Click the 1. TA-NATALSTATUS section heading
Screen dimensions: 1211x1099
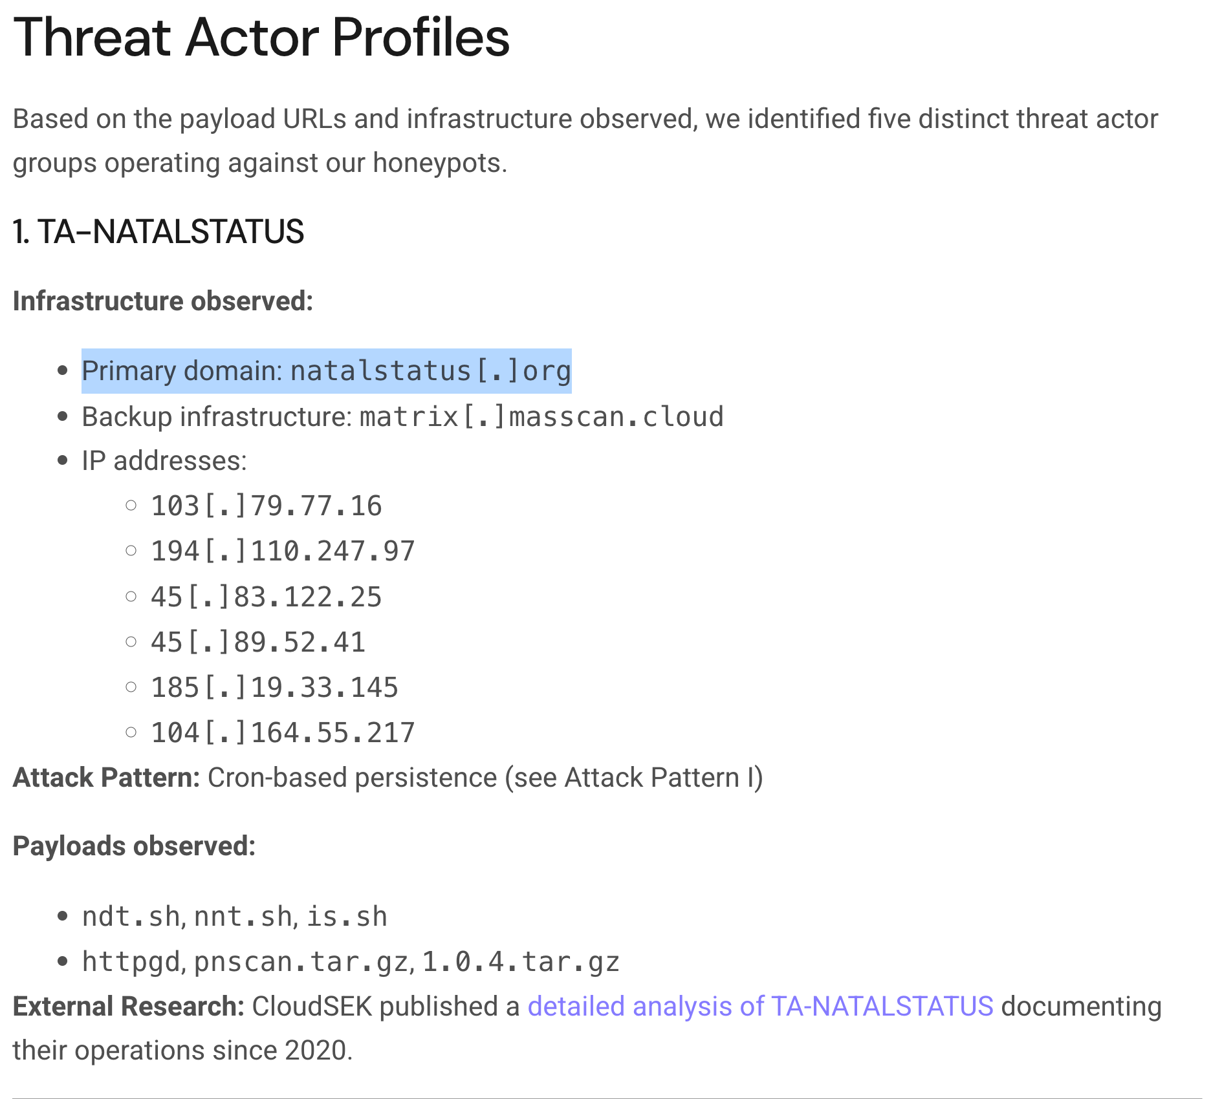pos(158,232)
